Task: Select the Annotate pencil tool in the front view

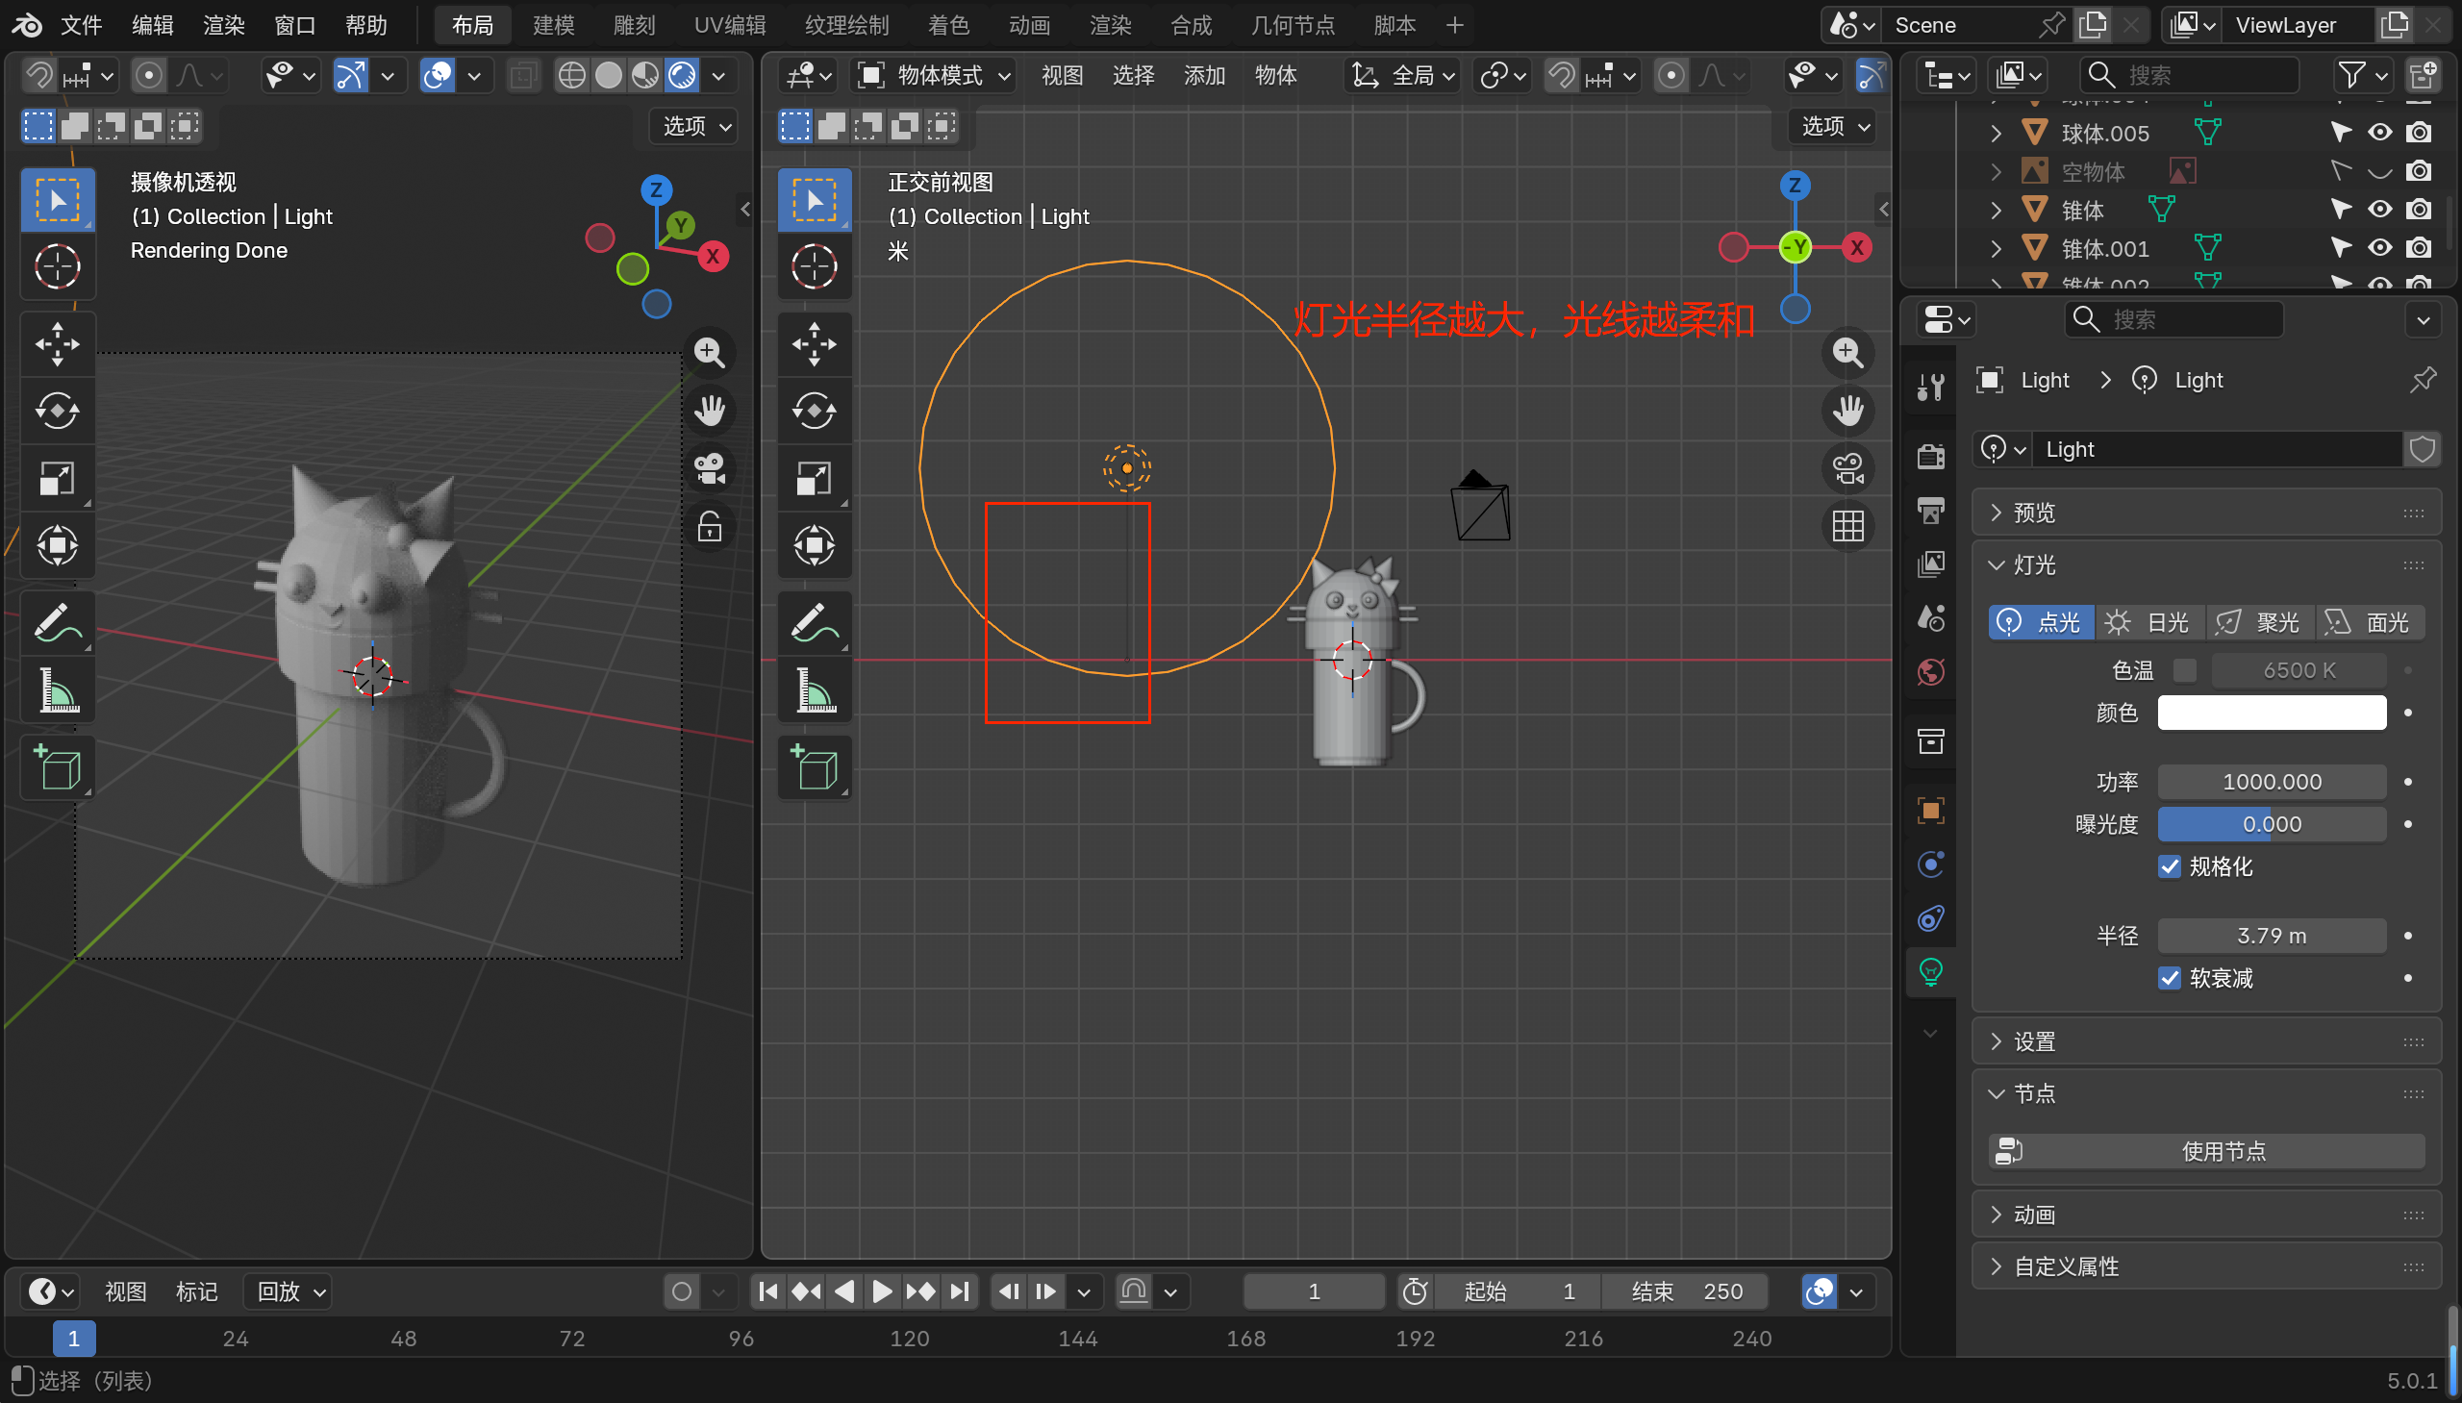Action: (x=815, y=622)
